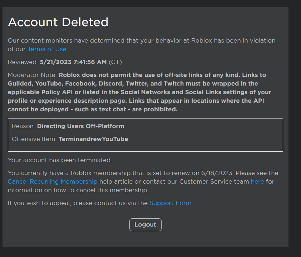This screenshot has height=257, width=301.
Task: Click the 'Offensive Item:' label
Action: pyautogui.click(x=34, y=139)
